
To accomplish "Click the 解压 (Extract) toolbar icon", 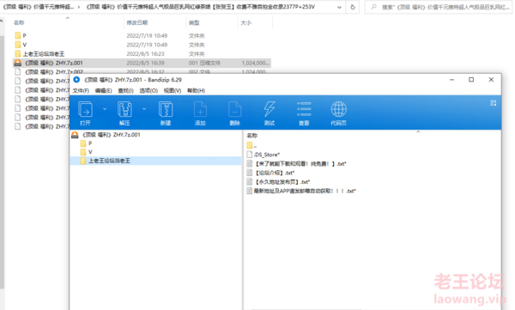I will tap(124, 109).
